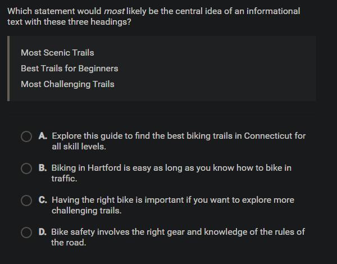Click the bold letter C label
Image resolution: width=337 pixels, height=264 pixels.
click(43, 200)
